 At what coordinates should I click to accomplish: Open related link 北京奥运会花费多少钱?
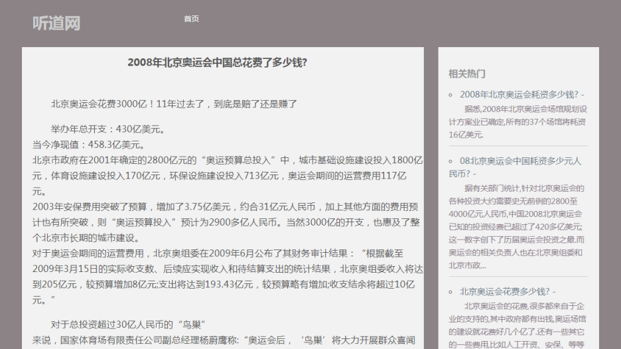click(504, 291)
